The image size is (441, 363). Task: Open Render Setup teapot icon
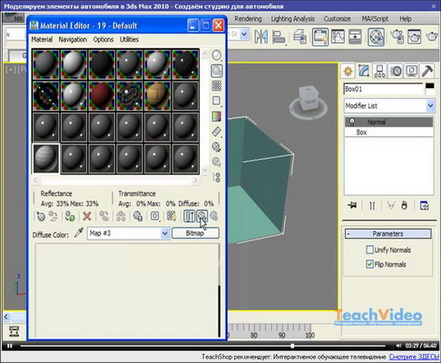click(397, 37)
